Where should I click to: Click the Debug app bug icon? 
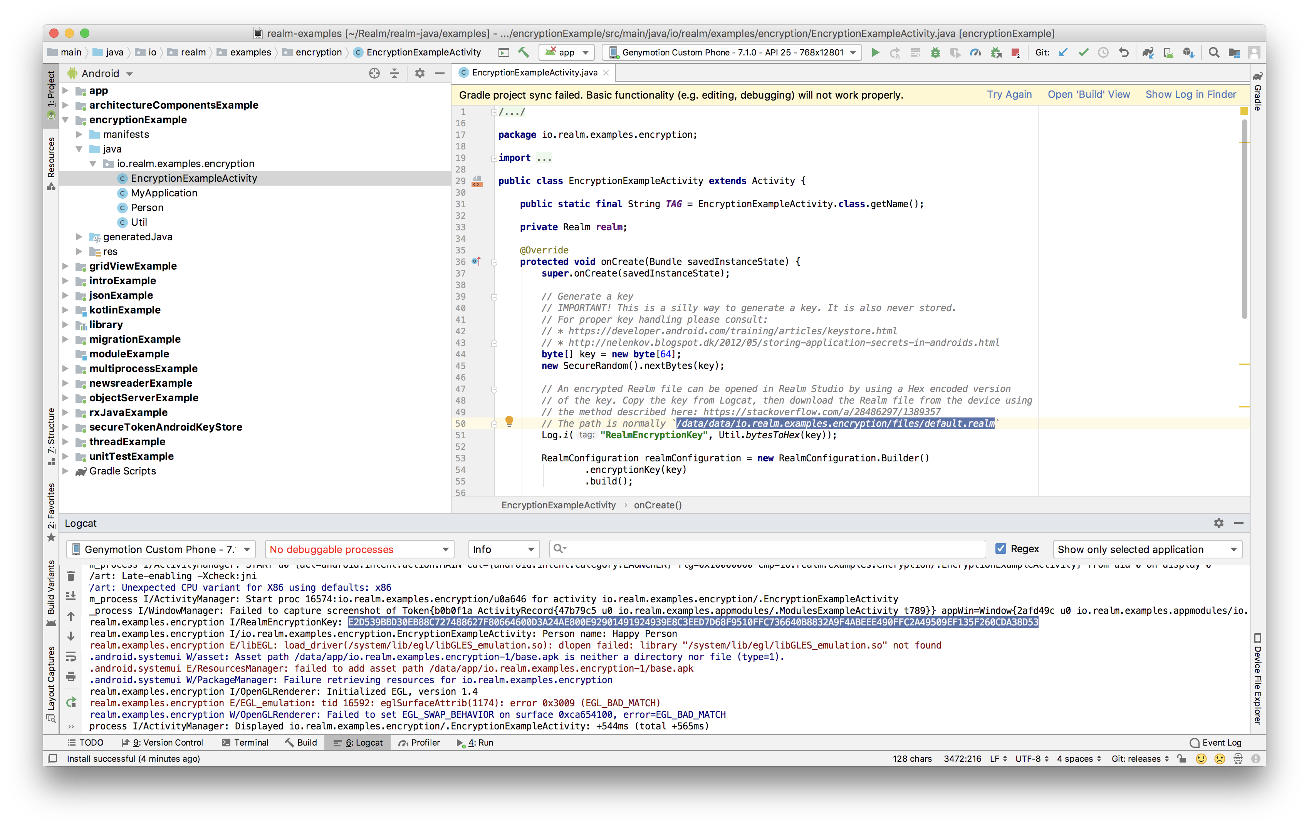pos(935,53)
